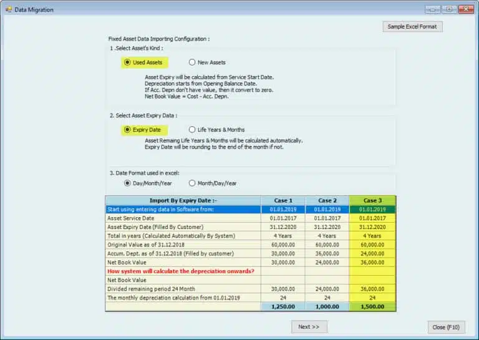Switch to Month/Day/Year date format
The image size is (479, 340).
192,183
